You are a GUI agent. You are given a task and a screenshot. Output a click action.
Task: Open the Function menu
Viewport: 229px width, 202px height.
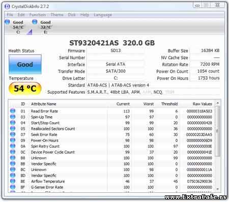(x=38, y=15)
